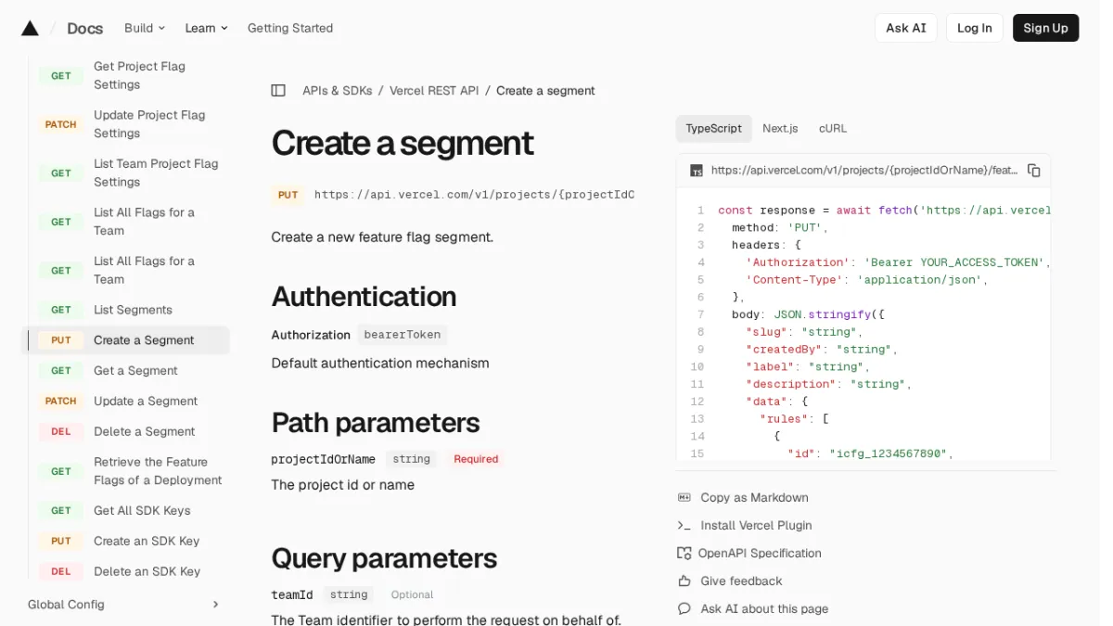Click code line with "icfg_1234567890"
This screenshot has height=626, width=1113.
point(870,454)
